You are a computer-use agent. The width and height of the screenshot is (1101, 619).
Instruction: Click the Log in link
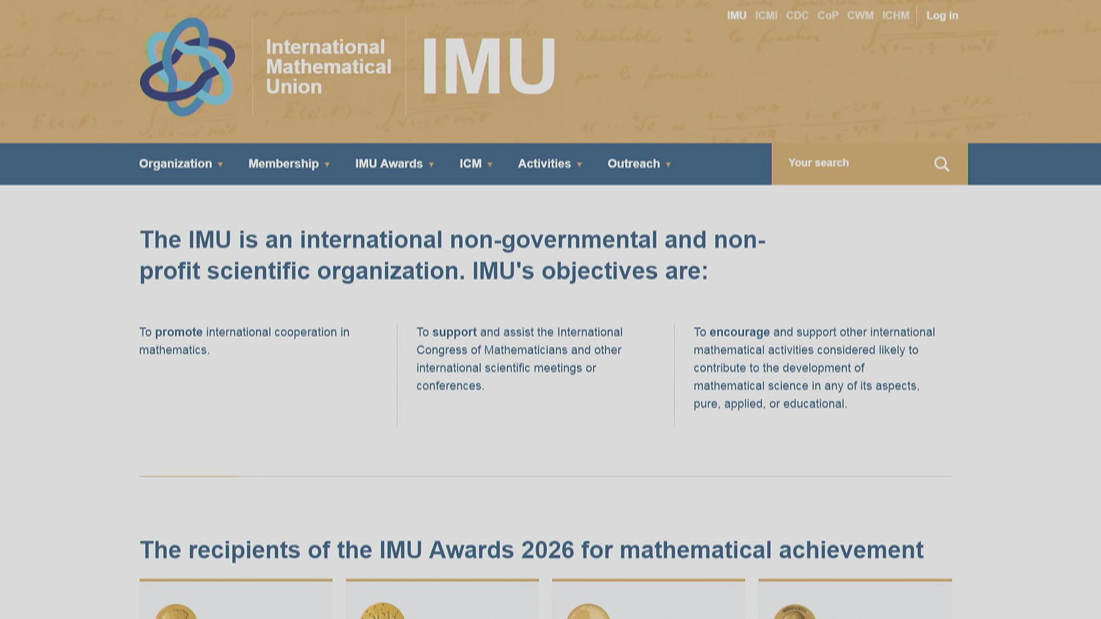point(942,15)
